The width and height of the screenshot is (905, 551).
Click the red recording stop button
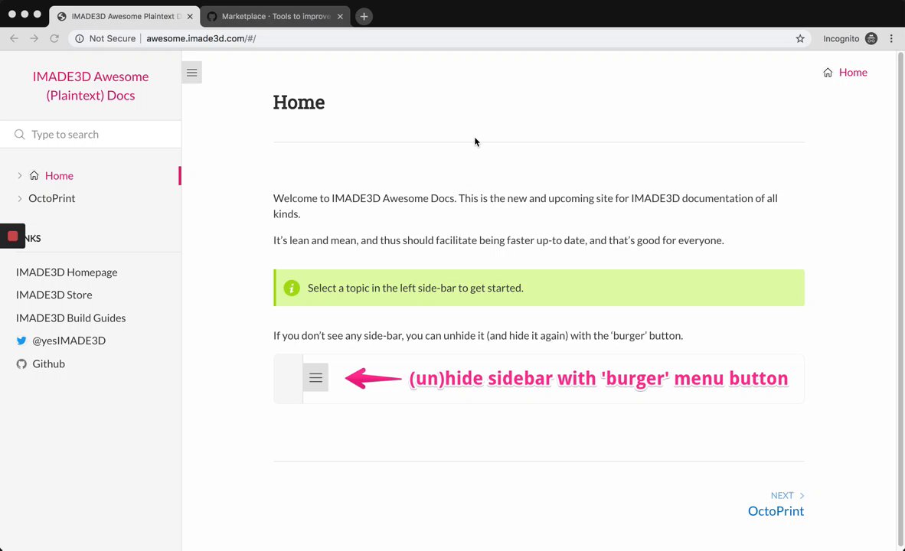click(x=13, y=236)
